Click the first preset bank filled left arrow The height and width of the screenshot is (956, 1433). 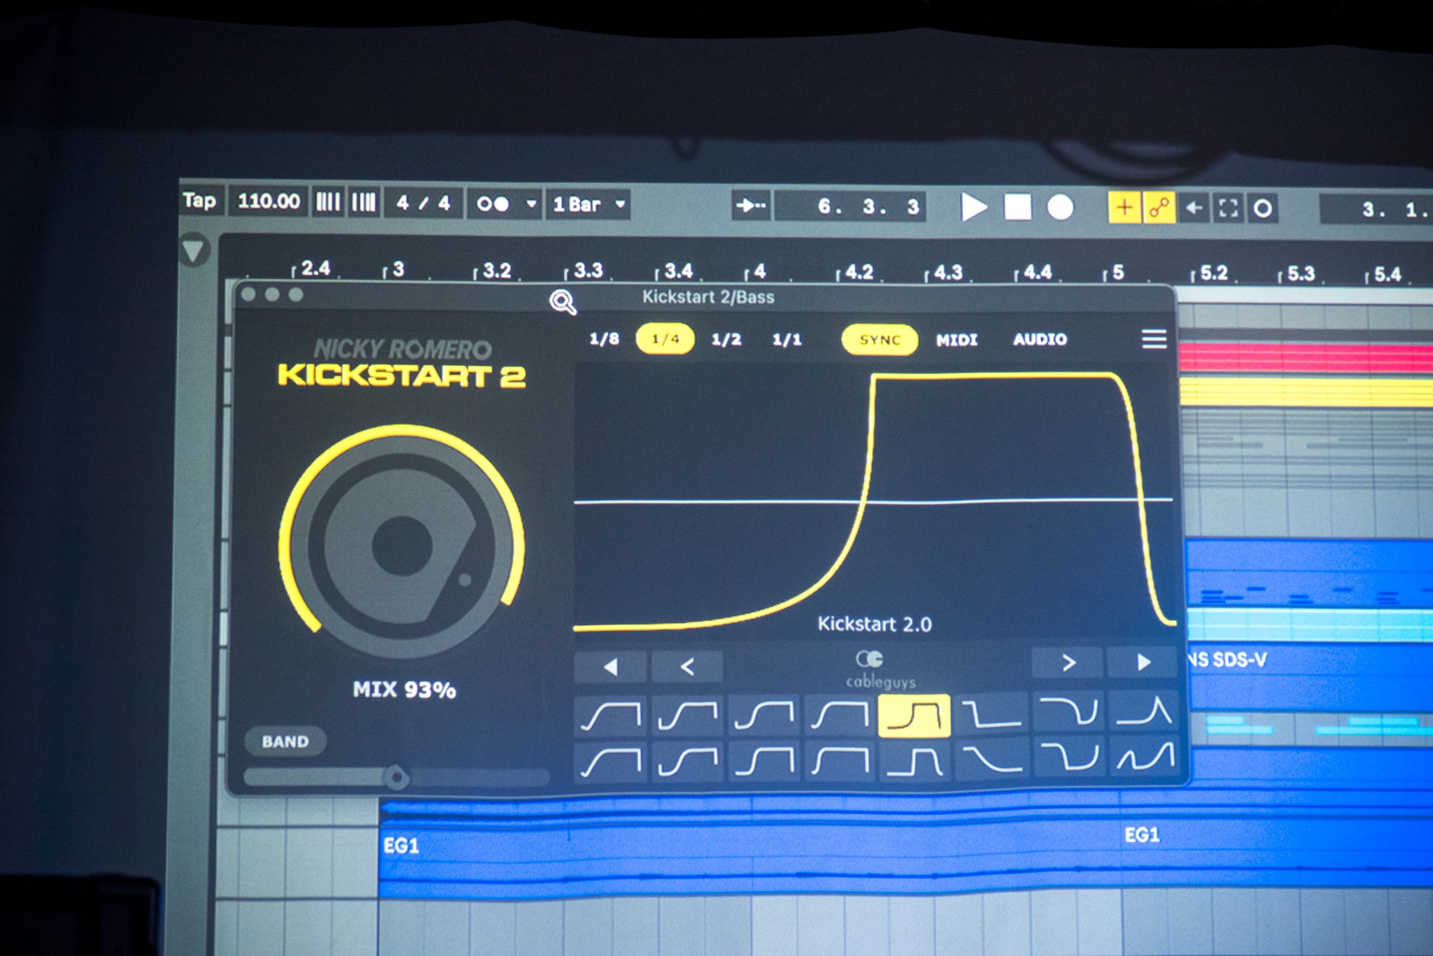coord(609,666)
